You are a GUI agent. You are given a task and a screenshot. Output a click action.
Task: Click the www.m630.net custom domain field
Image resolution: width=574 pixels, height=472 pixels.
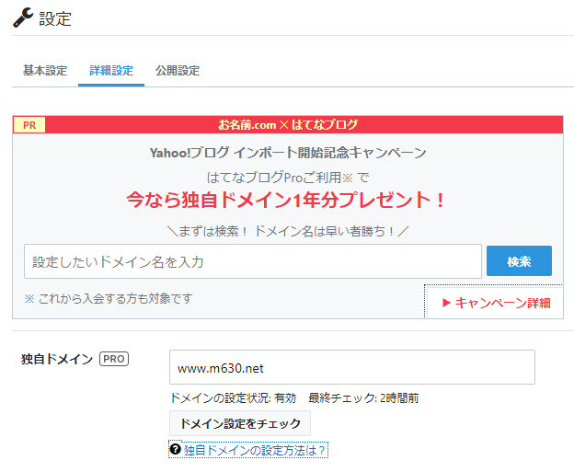click(x=351, y=367)
